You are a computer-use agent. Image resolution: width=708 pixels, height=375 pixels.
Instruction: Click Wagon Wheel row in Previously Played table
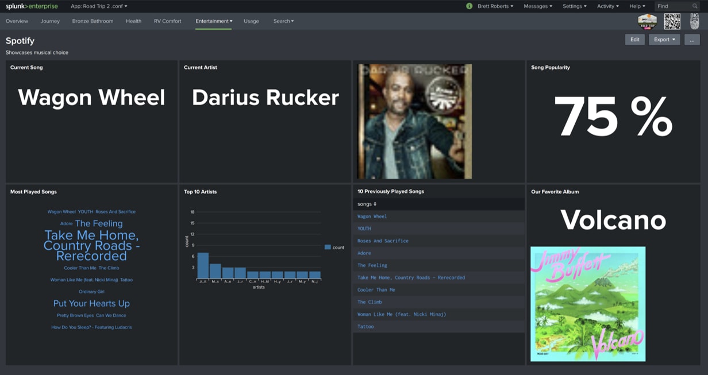click(x=438, y=217)
